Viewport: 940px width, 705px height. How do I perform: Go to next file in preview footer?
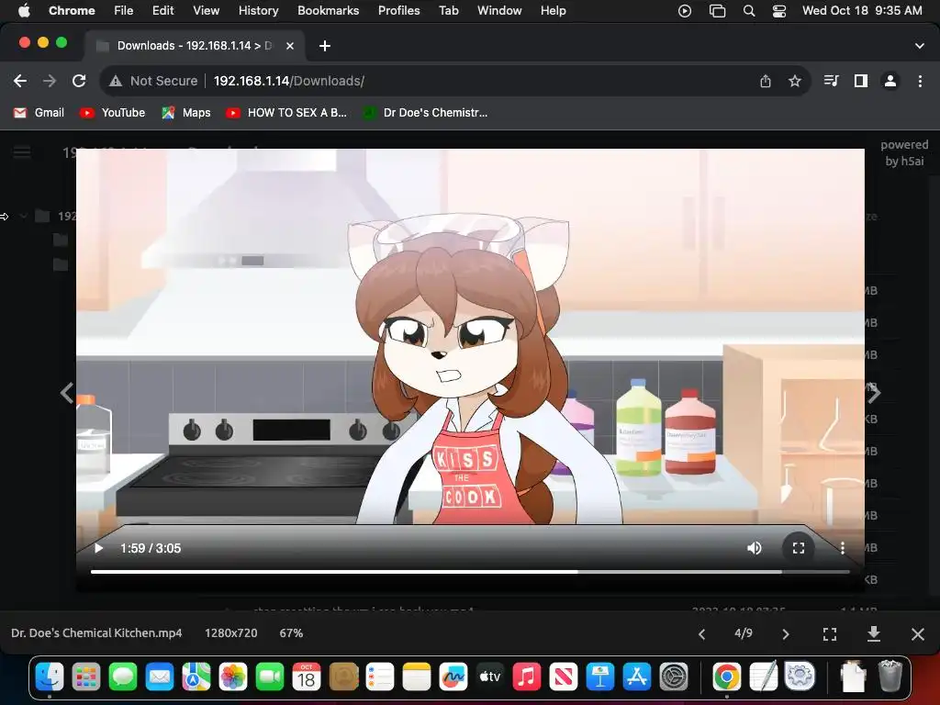786,633
